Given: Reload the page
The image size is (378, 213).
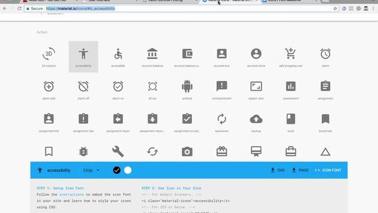Looking at the screenshot, I should point(19,8).
